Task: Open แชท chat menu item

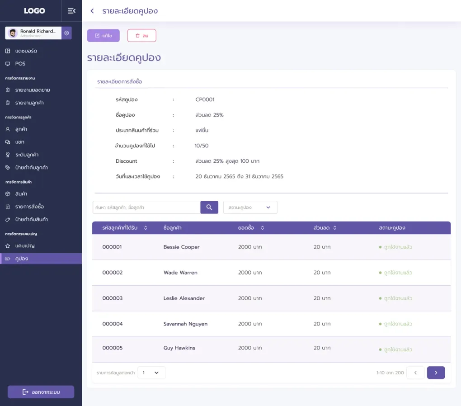Action: (x=41, y=142)
